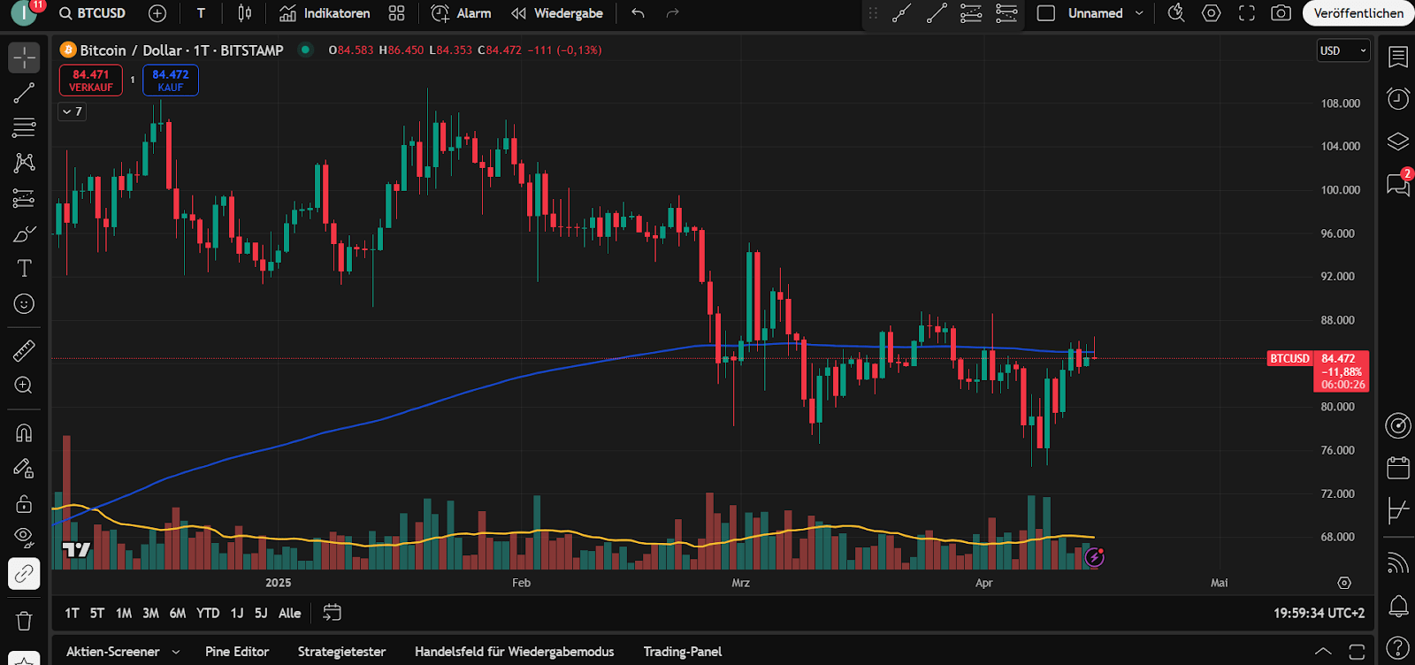1415x665 pixels.
Task: Click the red Verkauf price button
Action: point(91,80)
